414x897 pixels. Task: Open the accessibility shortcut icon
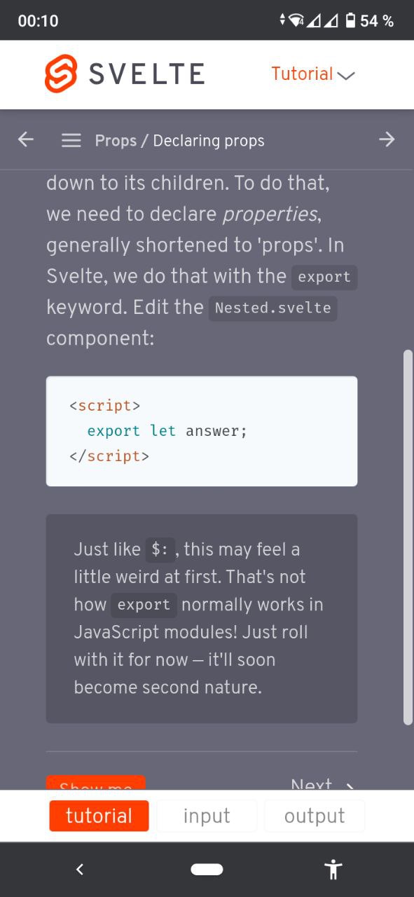click(333, 869)
